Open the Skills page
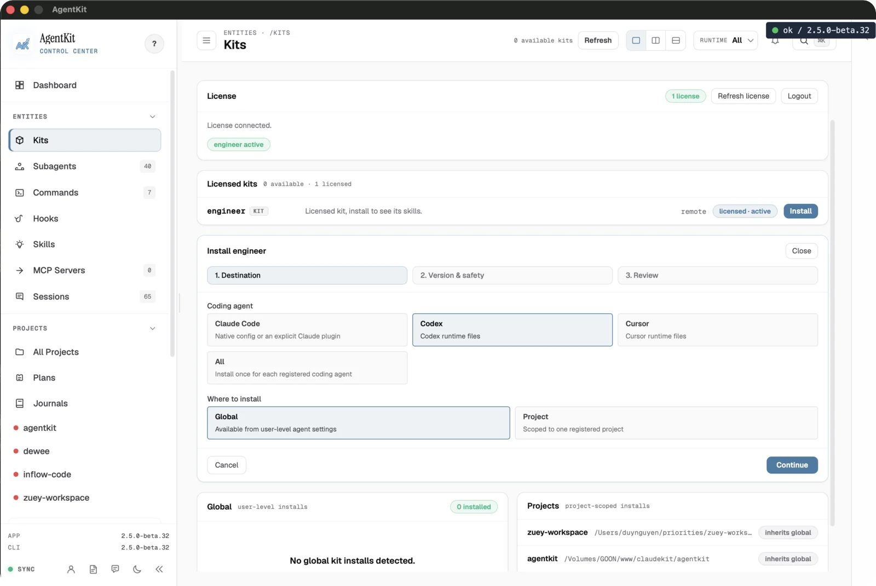The image size is (876, 586). tap(85, 244)
